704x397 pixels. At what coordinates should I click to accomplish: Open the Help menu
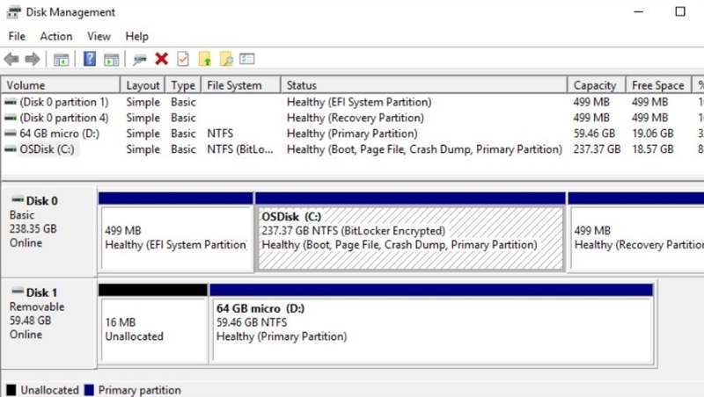(137, 36)
